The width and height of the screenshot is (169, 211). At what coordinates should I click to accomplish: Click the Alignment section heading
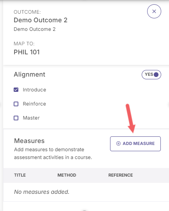[29, 74]
